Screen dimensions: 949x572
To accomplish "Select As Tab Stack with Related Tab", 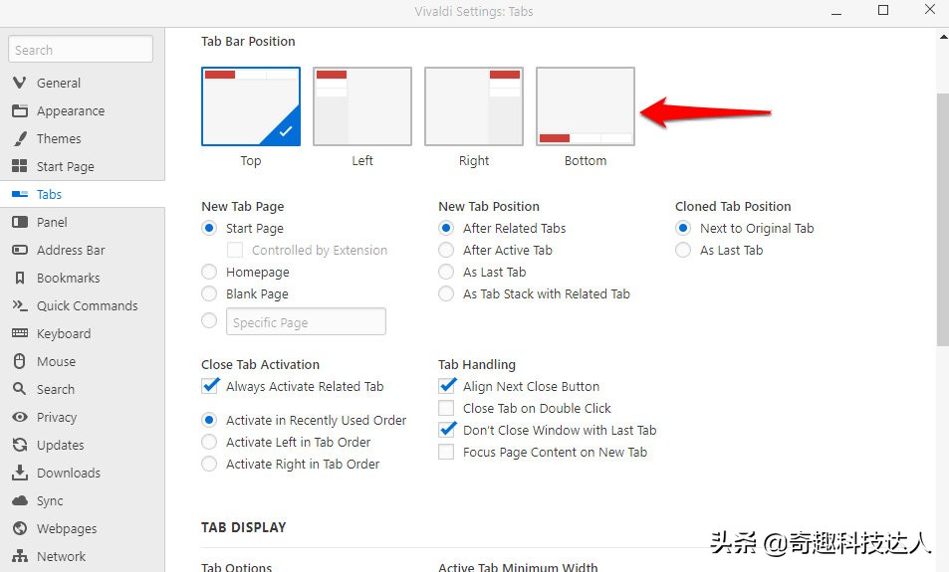I will [x=446, y=293].
